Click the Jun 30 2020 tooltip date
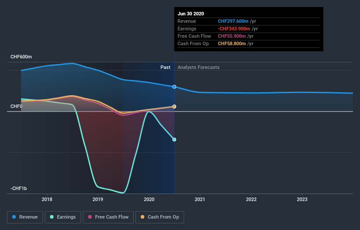This screenshot has width=360, height=230. [191, 14]
